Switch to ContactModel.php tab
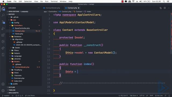Screen dimensions: 172x97 pyautogui.click(x=53, y=8)
